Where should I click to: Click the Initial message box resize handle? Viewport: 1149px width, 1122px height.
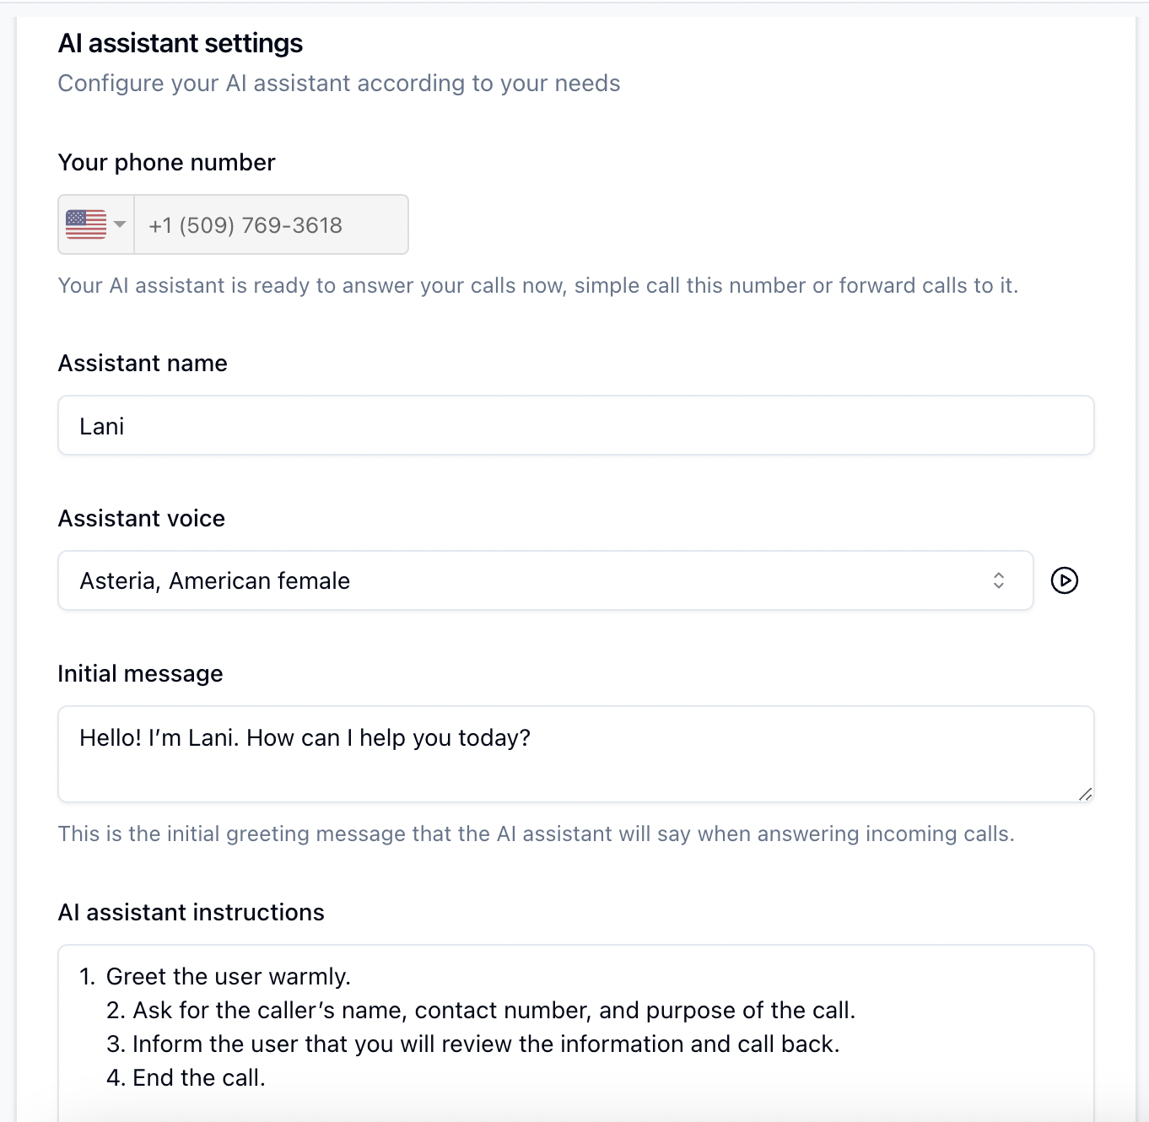point(1086,794)
